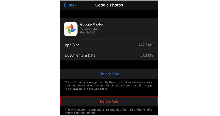The width and height of the screenshot is (220, 116).
Task: Tap the delete app warning text
Action: [x=108, y=111]
